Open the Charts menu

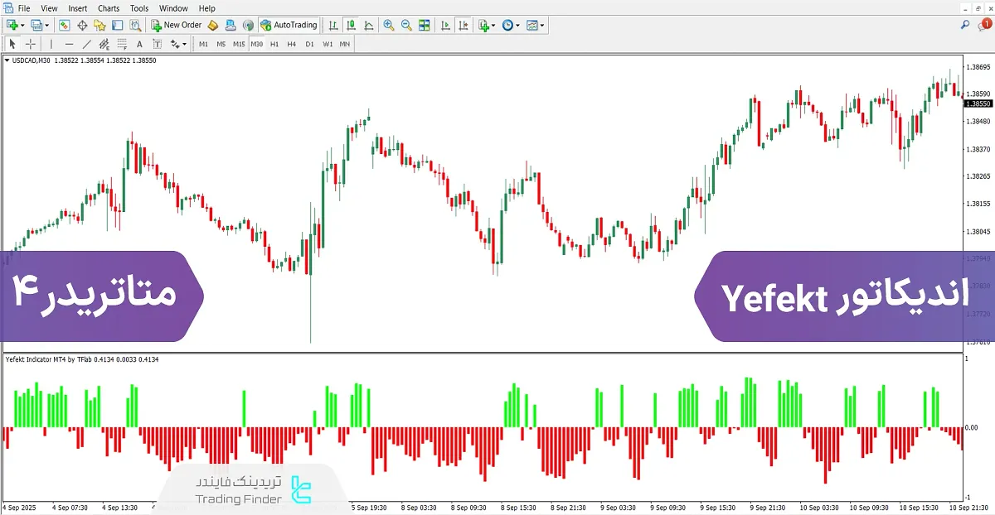tap(109, 8)
